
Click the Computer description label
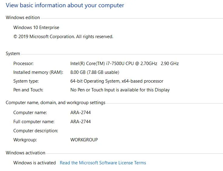point(36,131)
